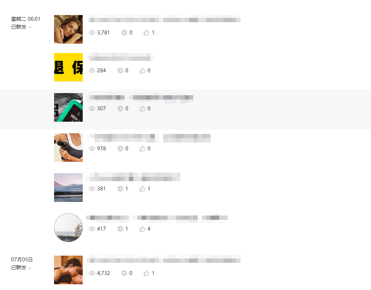
Task: Click the thumbs-up icon for the 3,781-view article
Action: (x=146, y=33)
